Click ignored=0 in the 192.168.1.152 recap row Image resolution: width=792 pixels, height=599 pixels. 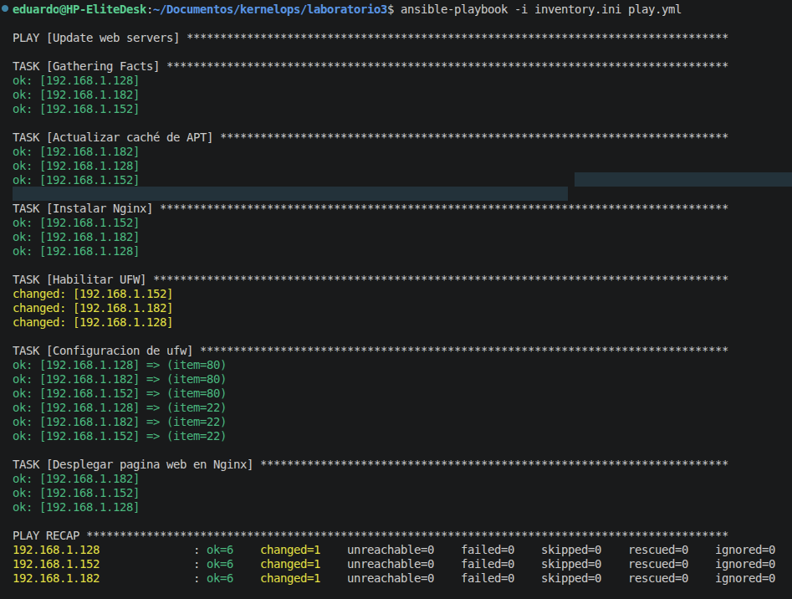pos(745,564)
